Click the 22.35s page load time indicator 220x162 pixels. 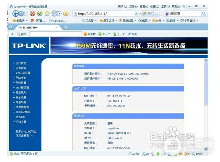click(134, 154)
